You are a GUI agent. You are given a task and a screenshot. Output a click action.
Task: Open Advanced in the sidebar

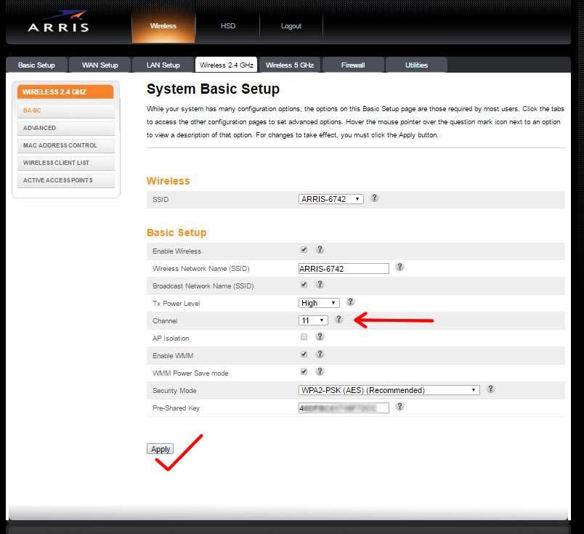point(66,128)
